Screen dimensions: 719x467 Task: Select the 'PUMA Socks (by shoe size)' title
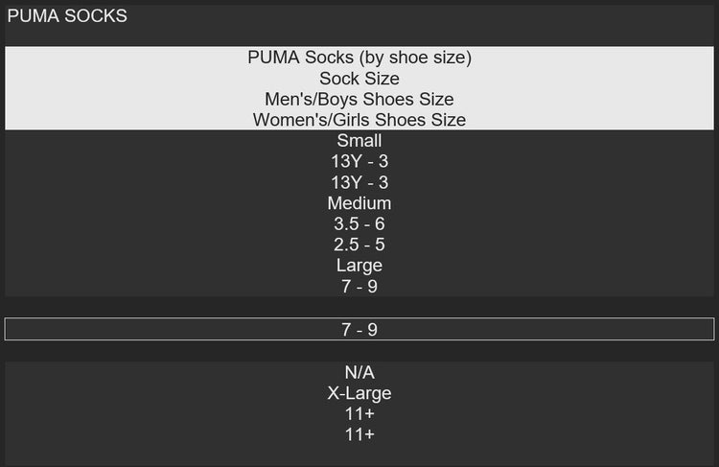point(359,58)
